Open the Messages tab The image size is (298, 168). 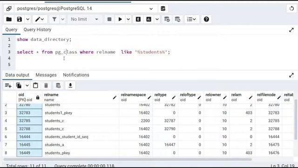click(46, 75)
